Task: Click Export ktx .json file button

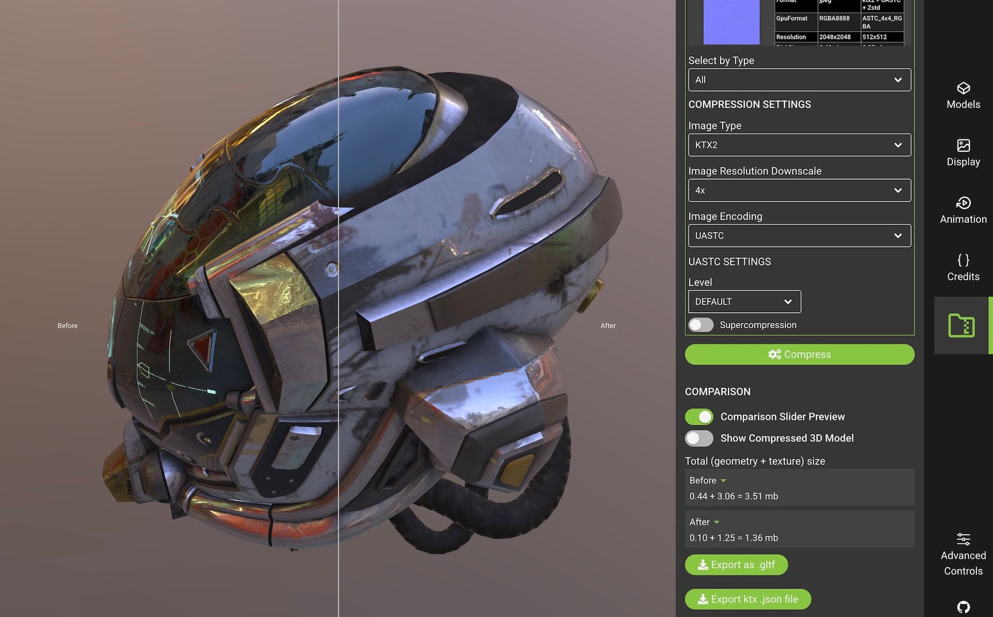Action: coord(748,599)
